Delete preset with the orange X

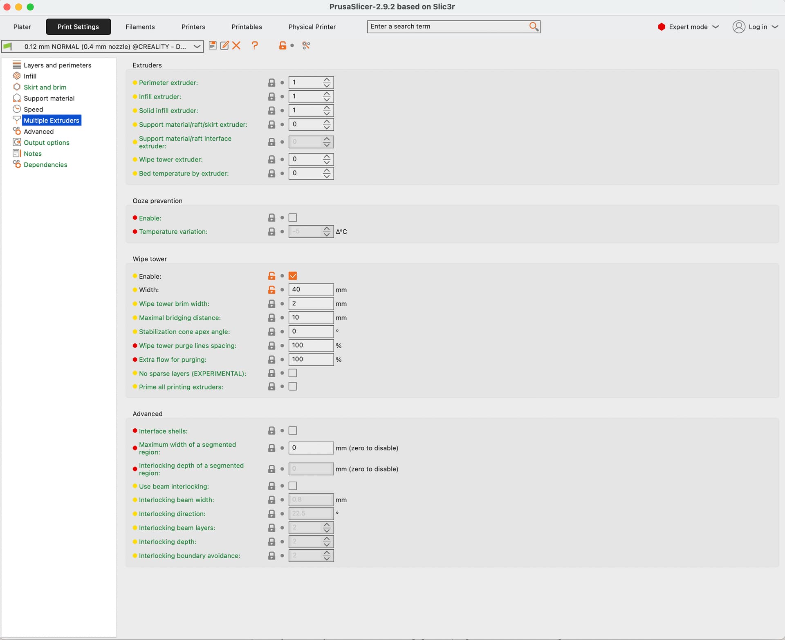[x=236, y=45]
